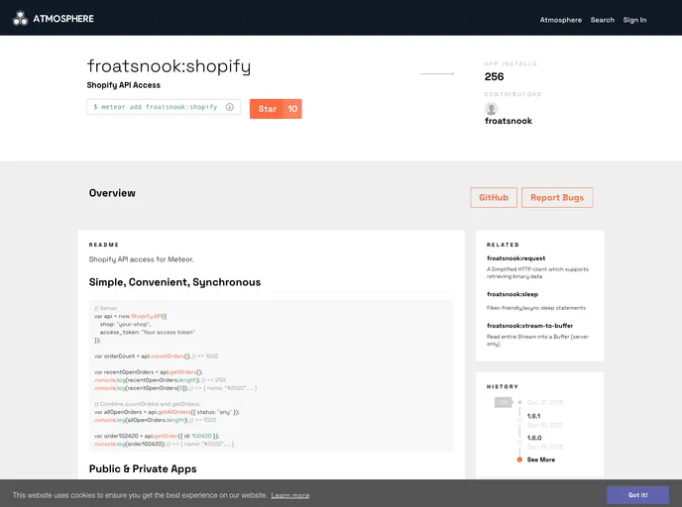Open related package froatsnook:request
682x507 pixels.
515,258
